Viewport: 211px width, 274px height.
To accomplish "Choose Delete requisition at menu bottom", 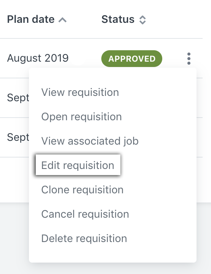I will [x=84, y=238].
